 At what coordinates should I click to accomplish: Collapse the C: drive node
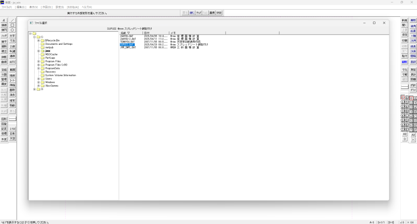click(x=34, y=37)
